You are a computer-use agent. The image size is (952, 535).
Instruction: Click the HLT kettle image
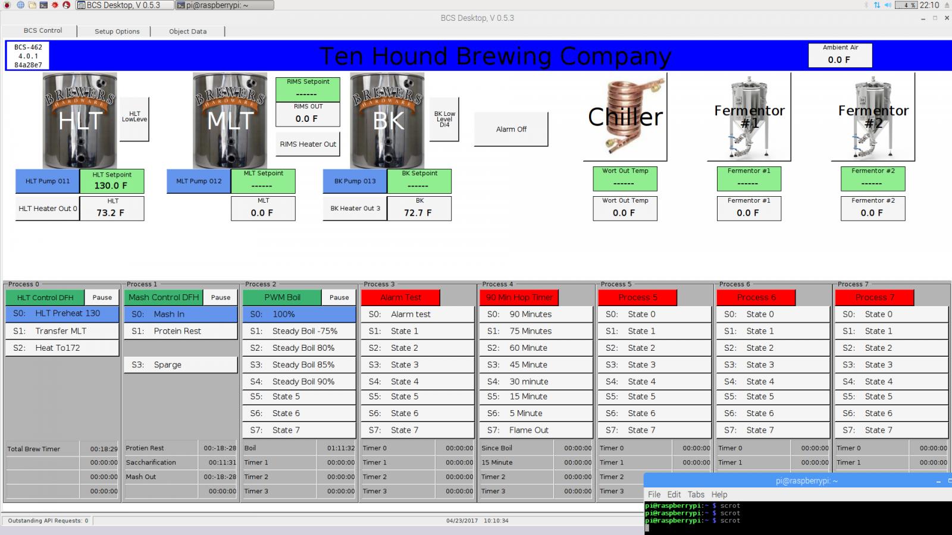[80, 121]
